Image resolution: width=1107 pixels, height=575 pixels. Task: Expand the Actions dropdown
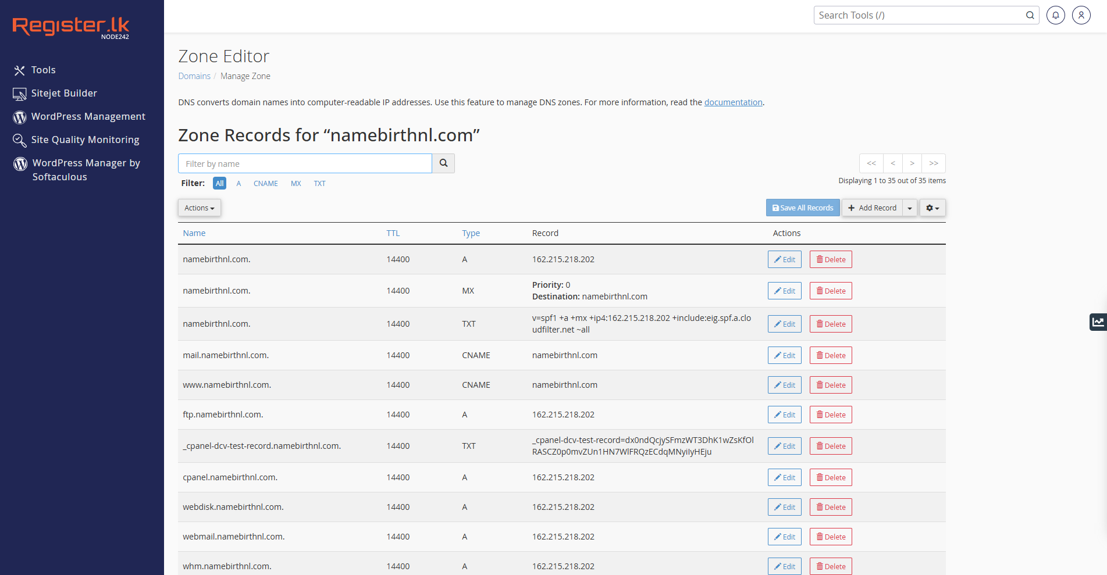tap(199, 208)
